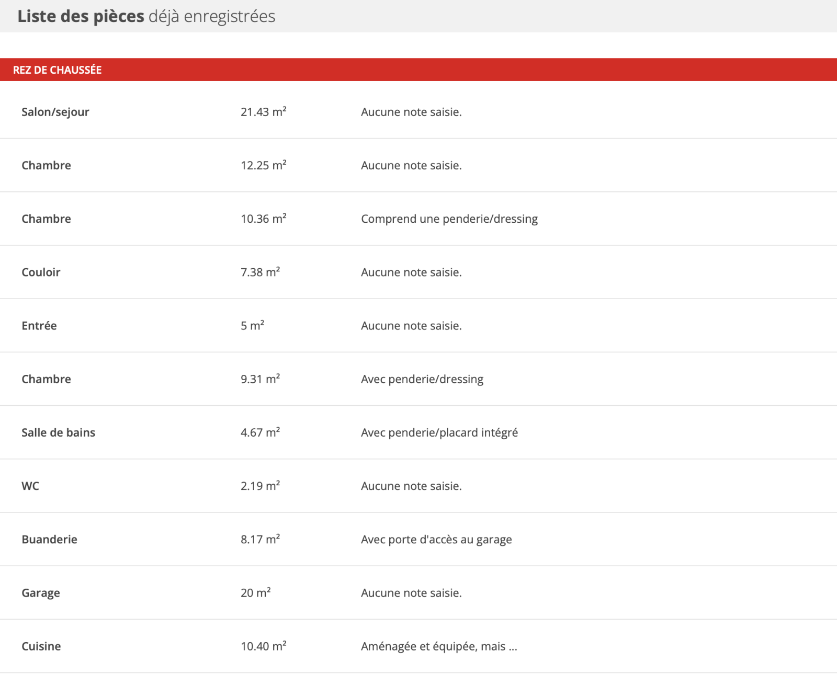This screenshot has height=674, width=837.
Task: Click the 9.31 m² surface value
Action: coord(260,379)
